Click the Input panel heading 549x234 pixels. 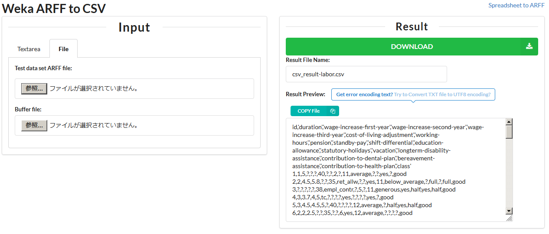pyautogui.click(x=134, y=27)
